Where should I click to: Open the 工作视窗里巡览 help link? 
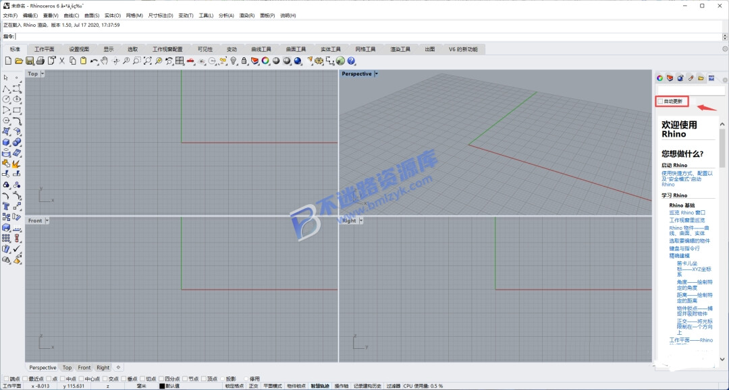[x=687, y=220]
